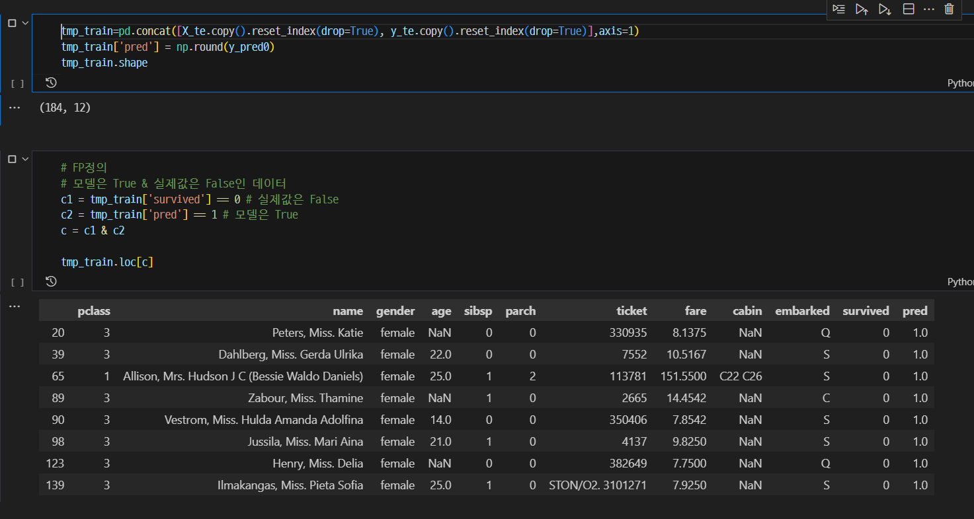Expand run options chevron for the FP cell
The image size is (974, 519).
click(x=25, y=159)
